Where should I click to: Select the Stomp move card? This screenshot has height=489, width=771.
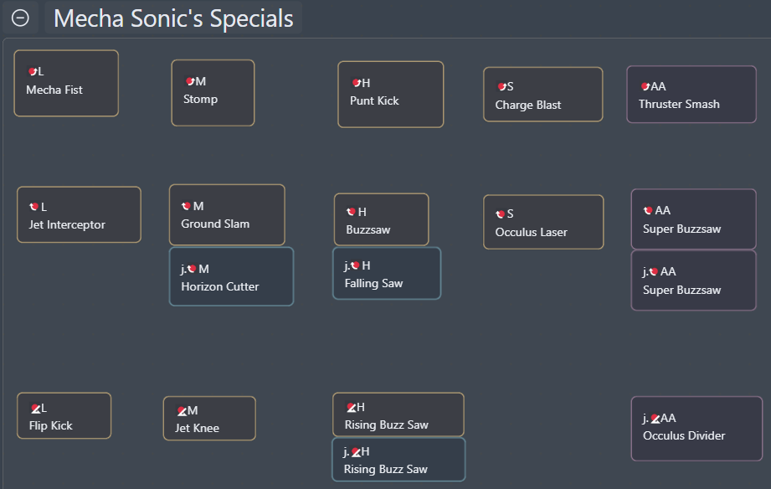click(213, 93)
